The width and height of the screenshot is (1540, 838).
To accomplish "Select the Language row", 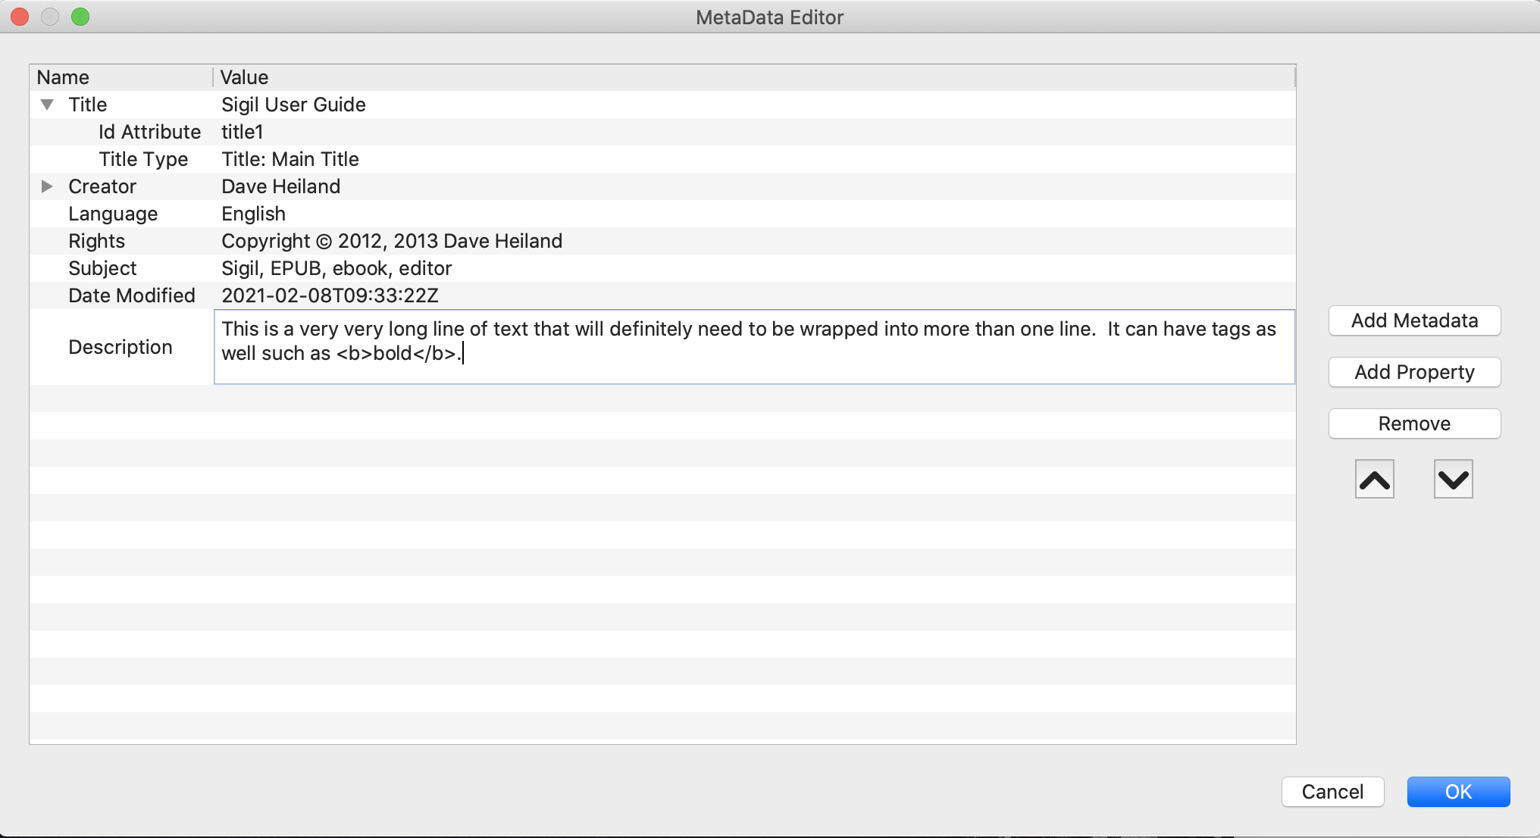I will [x=113, y=214].
